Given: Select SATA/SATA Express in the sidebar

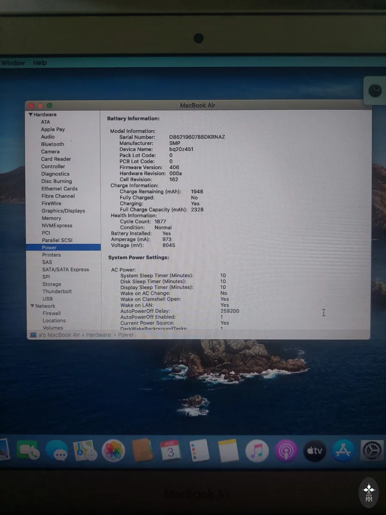Looking at the screenshot, I should [x=66, y=270].
